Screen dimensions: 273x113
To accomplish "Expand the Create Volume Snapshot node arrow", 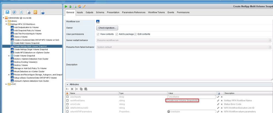I will pos(9,56).
